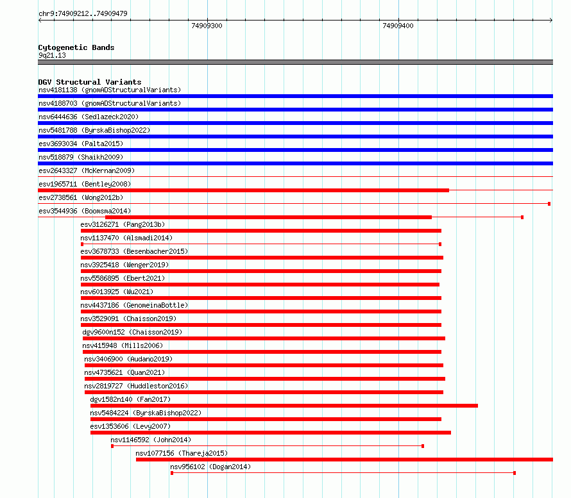This screenshot has height=498, width=571.
Task: Select nsv1137470 (Alsmadi2014) label
Action: point(126,238)
